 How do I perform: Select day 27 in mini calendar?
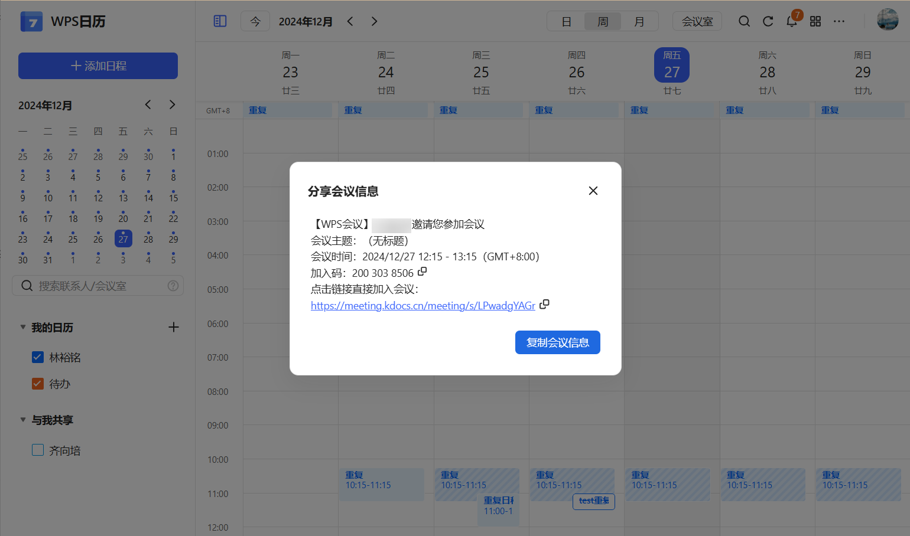point(123,238)
